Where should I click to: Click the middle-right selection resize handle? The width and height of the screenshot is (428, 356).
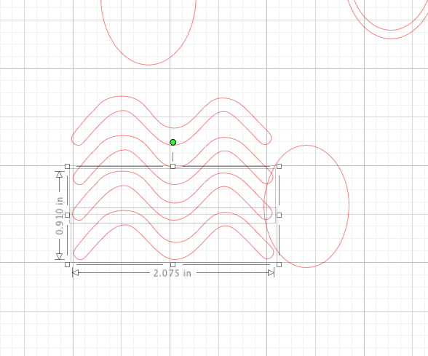pos(279,215)
